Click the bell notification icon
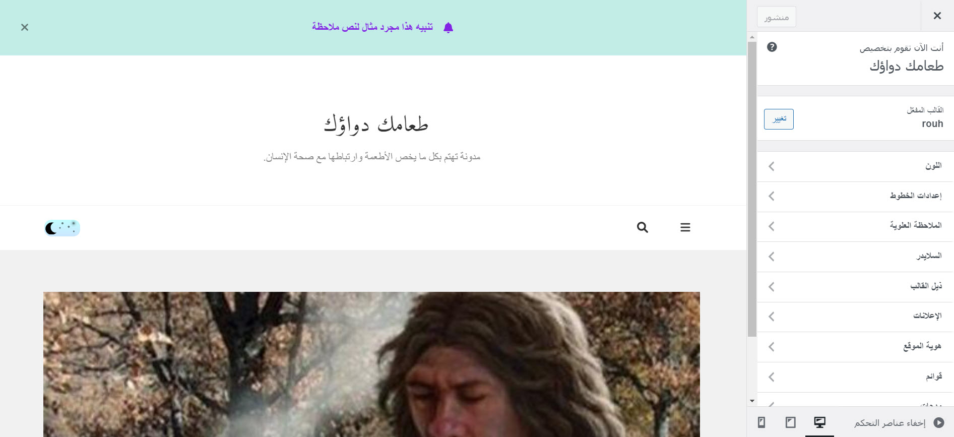954x437 pixels. 448,28
